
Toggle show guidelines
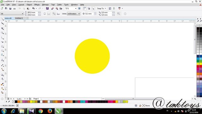click(x=93, y=9)
